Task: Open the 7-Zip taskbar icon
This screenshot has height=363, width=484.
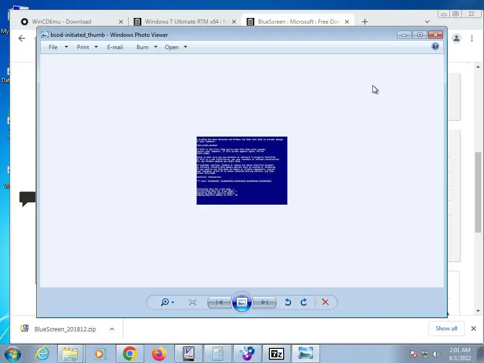Action: [276, 354]
